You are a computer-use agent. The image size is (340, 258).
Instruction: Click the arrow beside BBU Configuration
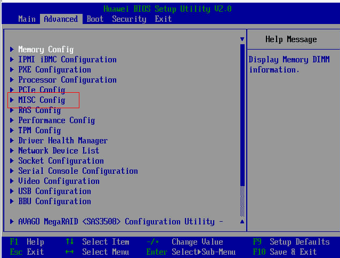click(12, 201)
